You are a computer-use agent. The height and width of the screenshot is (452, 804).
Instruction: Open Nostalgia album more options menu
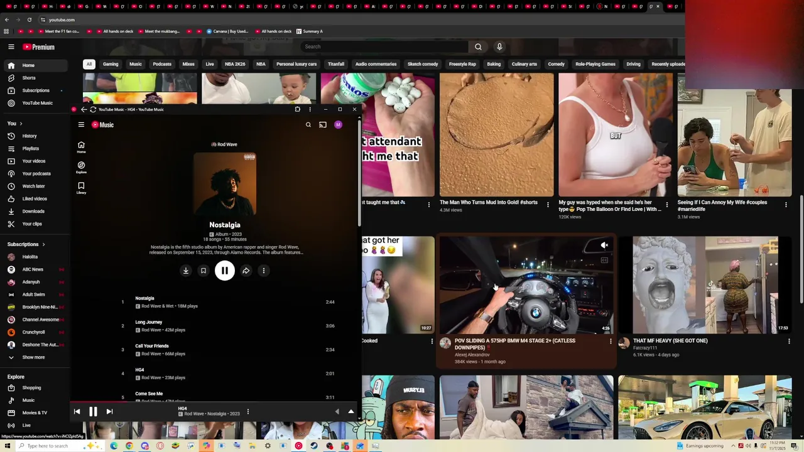(264, 271)
